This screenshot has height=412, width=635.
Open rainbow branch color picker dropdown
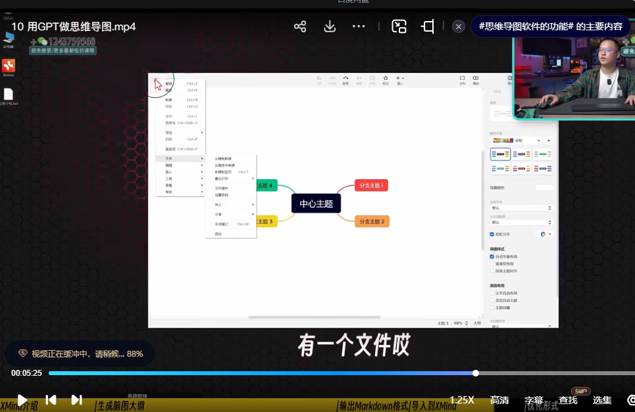pos(546,234)
